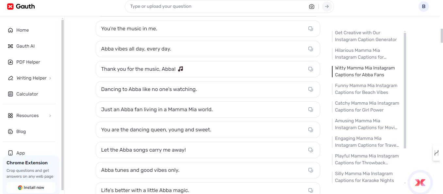Copy the "You're the music in me" caption
Screen dimensions: 443x194
(x=311, y=29)
